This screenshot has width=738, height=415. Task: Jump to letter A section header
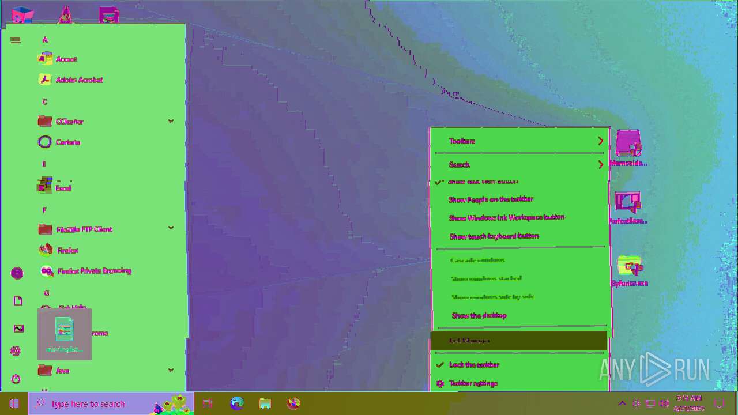click(x=45, y=40)
